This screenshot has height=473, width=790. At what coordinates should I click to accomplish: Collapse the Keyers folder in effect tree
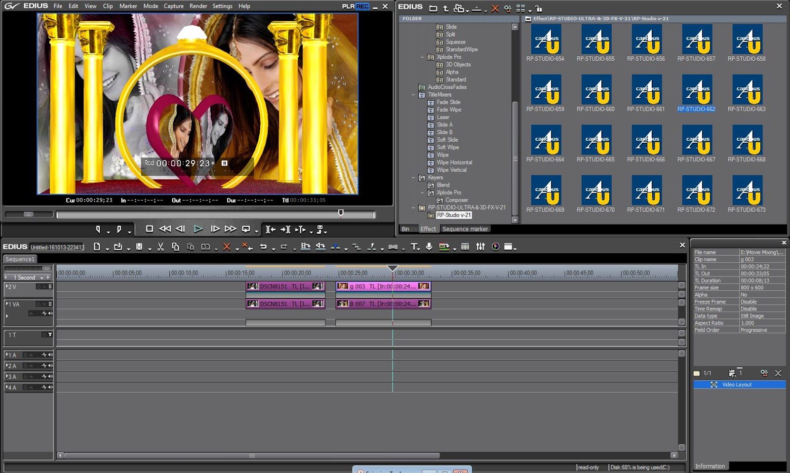click(413, 178)
